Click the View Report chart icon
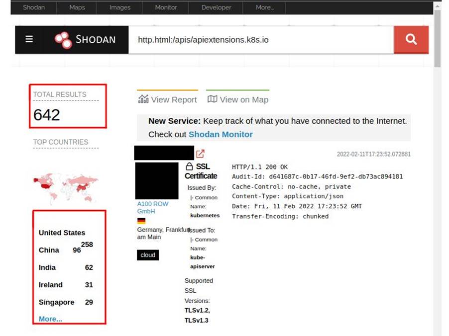Screen dimensions: 449x336 (x=143, y=99)
